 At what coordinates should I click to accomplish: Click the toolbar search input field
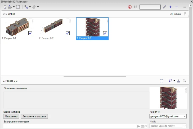click(x=150, y=7)
